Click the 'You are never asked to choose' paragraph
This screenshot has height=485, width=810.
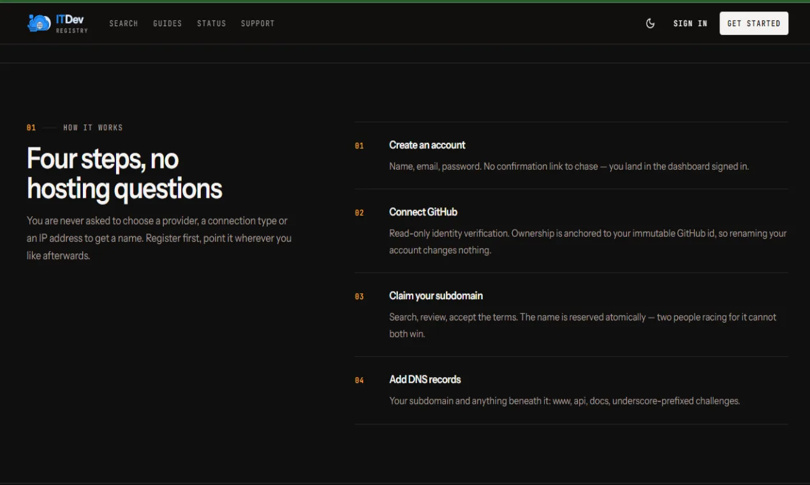click(159, 238)
